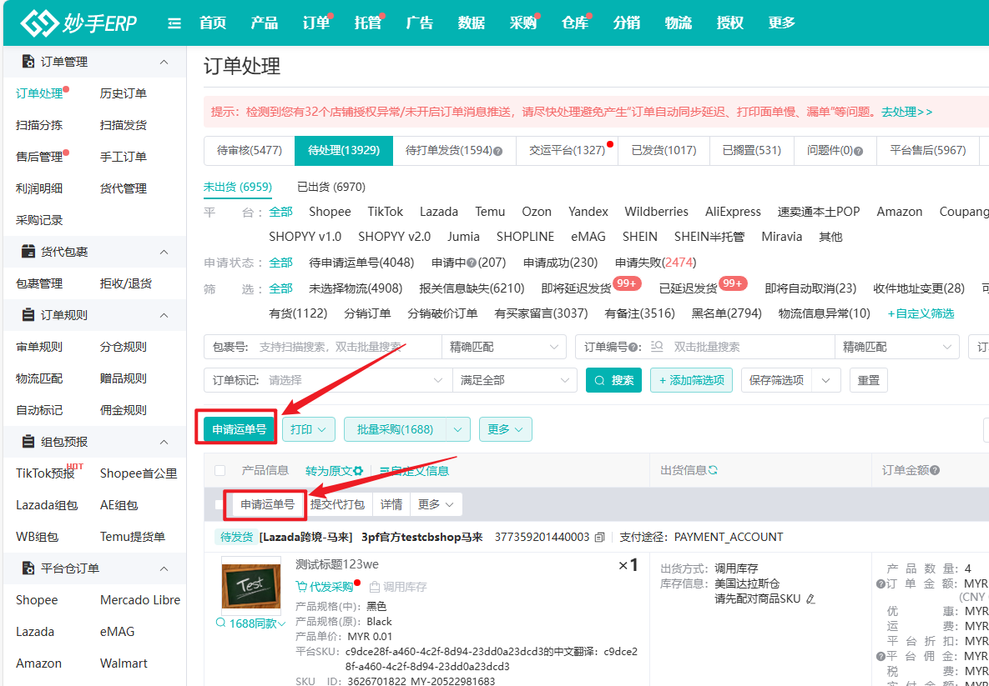Switch to the 已出货 (6970) sub-tab
Viewport: 989px width, 686px height.
pyautogui.click(x=331, y=187)
